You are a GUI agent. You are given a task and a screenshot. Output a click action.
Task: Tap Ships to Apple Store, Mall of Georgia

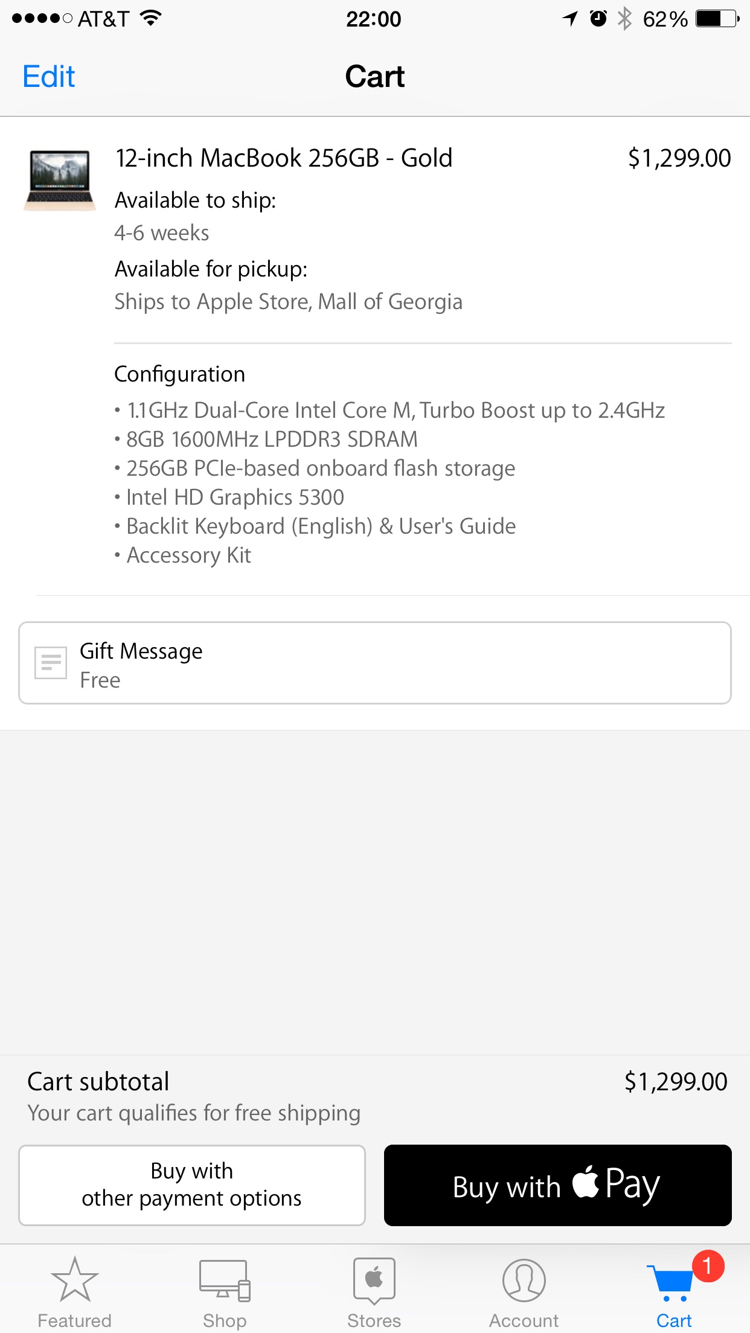point(289,302)
